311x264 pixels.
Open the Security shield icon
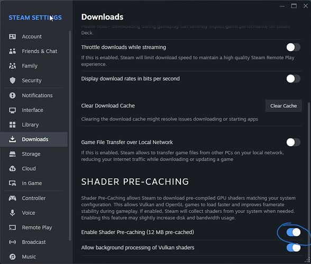[12, 80]
